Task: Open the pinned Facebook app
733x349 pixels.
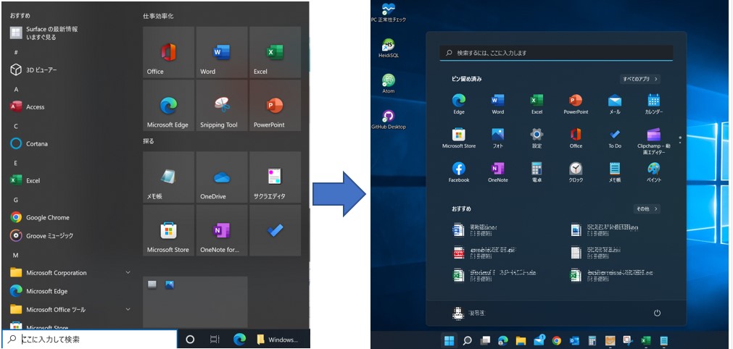Action: [x=459, y=172]
